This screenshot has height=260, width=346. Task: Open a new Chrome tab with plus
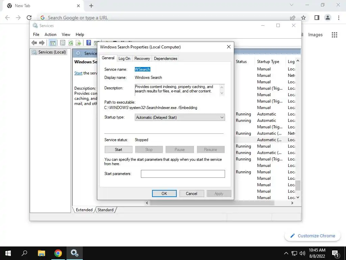91,6
